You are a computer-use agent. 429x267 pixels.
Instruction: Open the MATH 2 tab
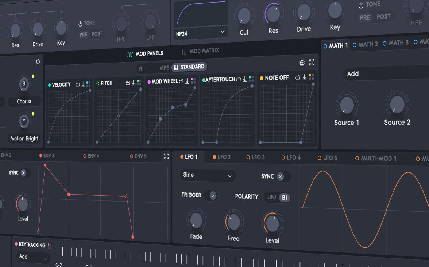[365, 44]
